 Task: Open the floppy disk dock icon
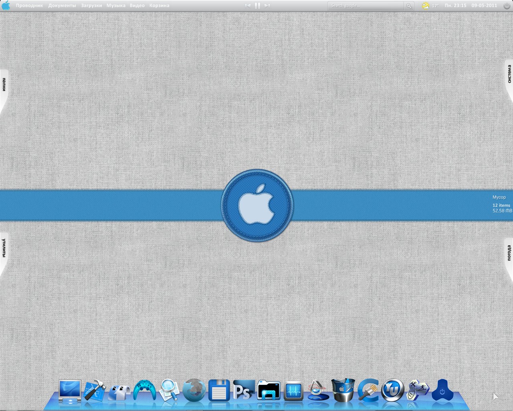pyautogui.click(x=219, y=390)
